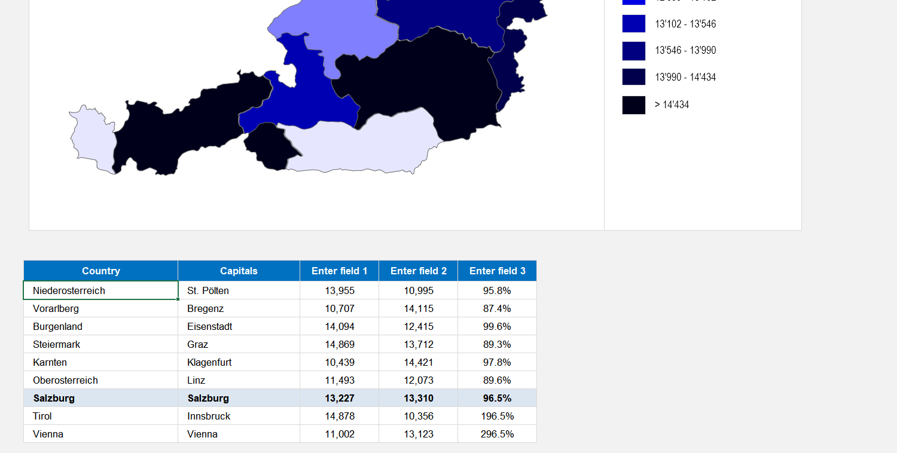Click the 13'990 - 14'434 legend entry
This screenshot has height=453, width=897.
[x=633, y=76]
